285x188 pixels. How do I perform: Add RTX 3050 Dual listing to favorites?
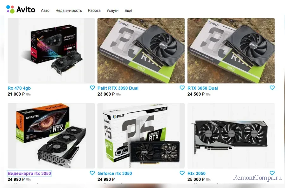[272, 88]
